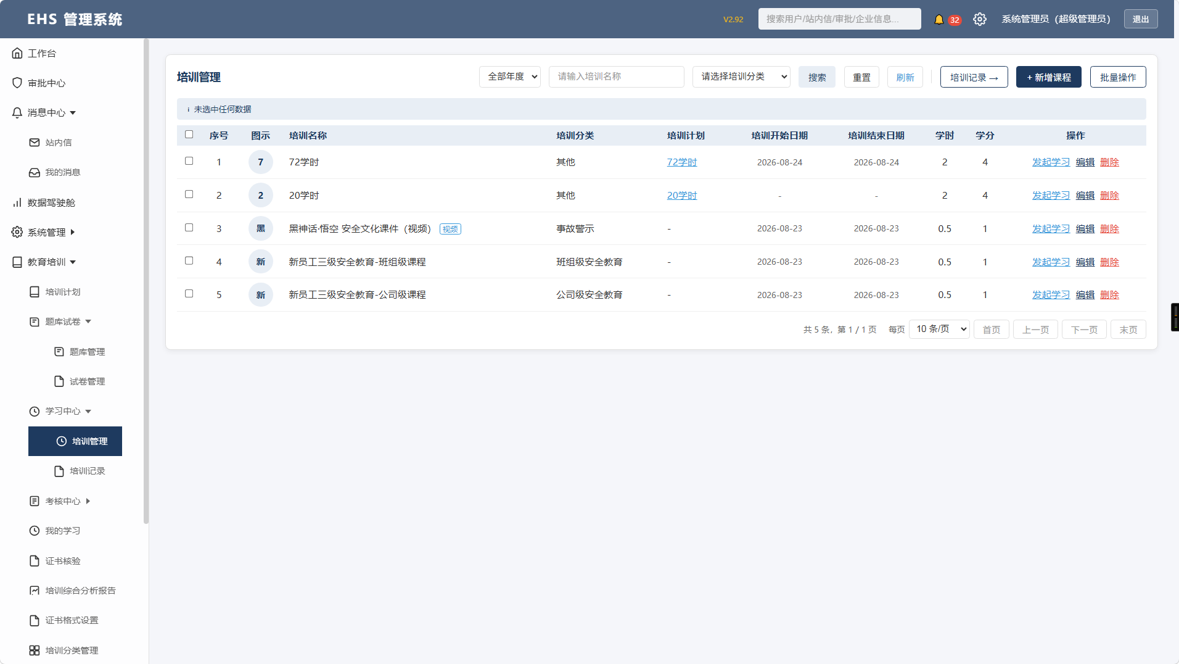Collapse the 消息中心 menu group
1179x664 pixels.
(x=73, y=113)
